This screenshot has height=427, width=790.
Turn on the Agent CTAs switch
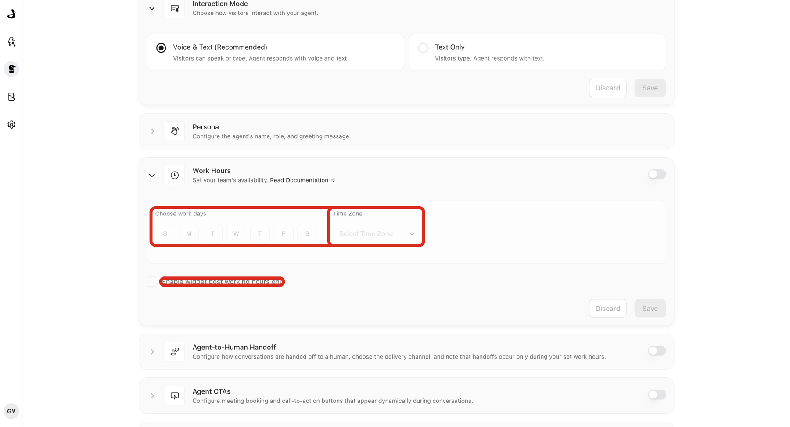coord(657,395)
